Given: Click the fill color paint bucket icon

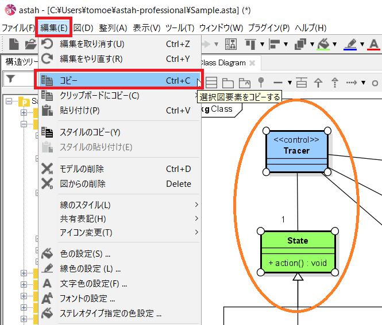Looking at the screenshot, I should (x=324, y=44).
